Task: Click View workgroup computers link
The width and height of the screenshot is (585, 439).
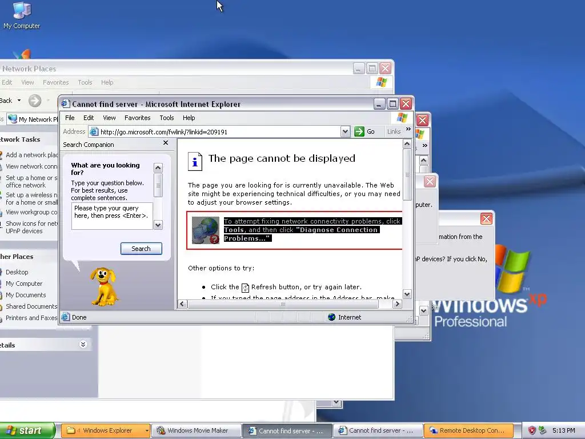Action: tap(31, 212)
